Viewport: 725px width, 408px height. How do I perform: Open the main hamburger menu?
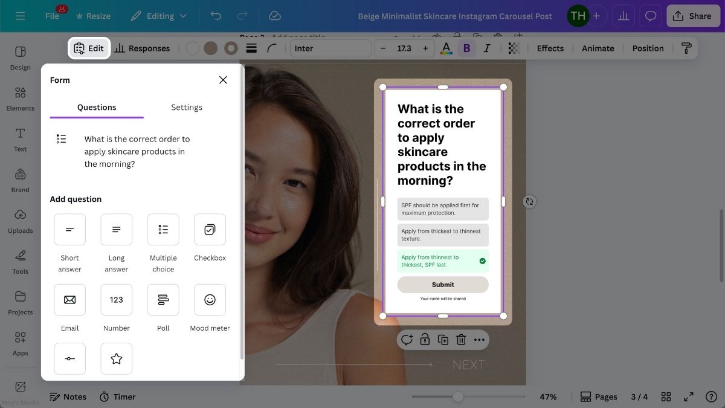pos(21,16)
